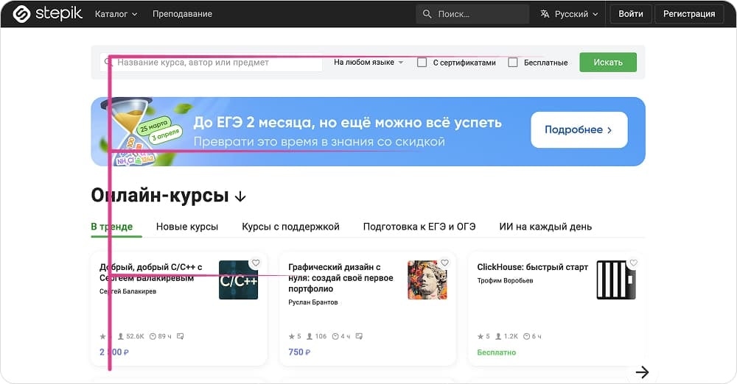
Task: Open the Добрый, добрый C/C++ course title
Action: coord(151,273)
